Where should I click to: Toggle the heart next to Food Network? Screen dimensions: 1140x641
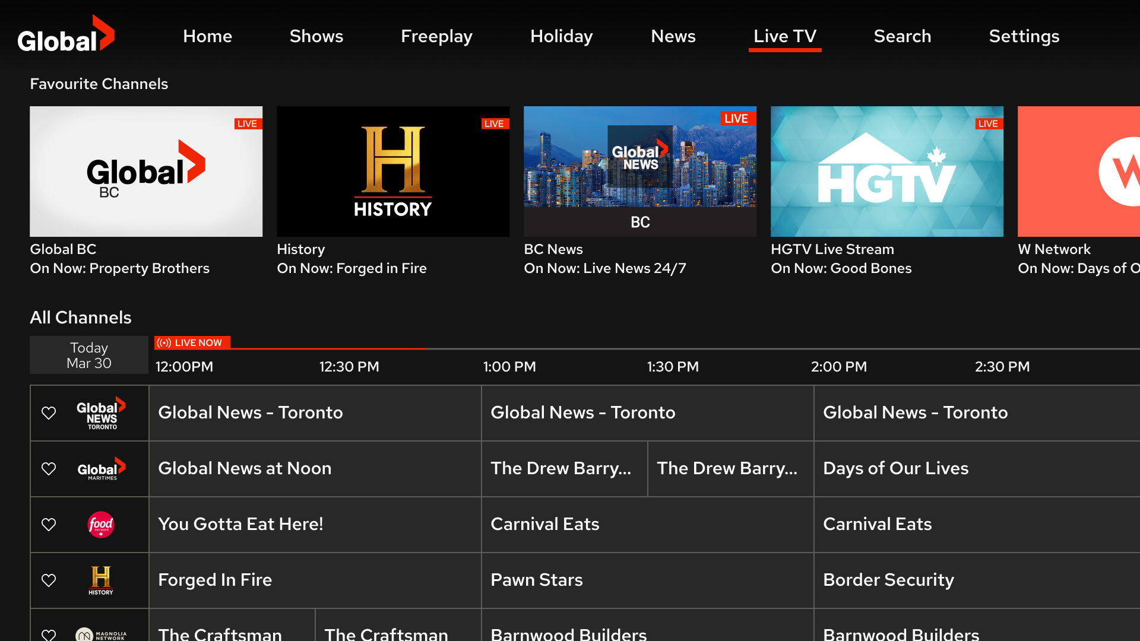point(49,524)
